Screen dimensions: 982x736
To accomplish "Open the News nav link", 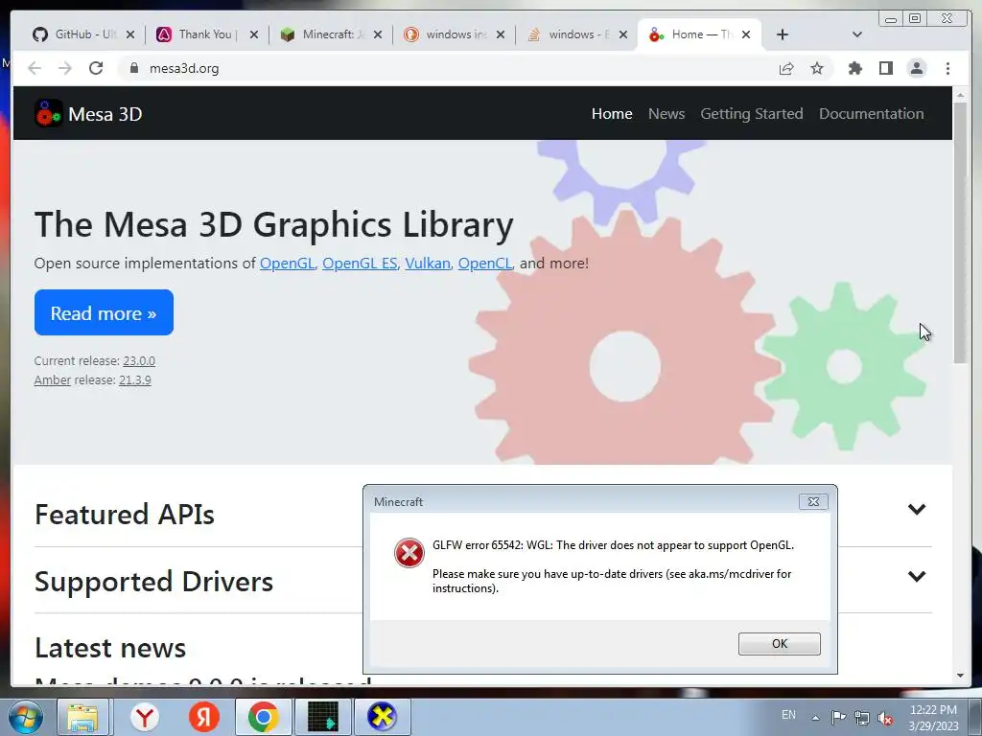I will (x=666, y=113).
